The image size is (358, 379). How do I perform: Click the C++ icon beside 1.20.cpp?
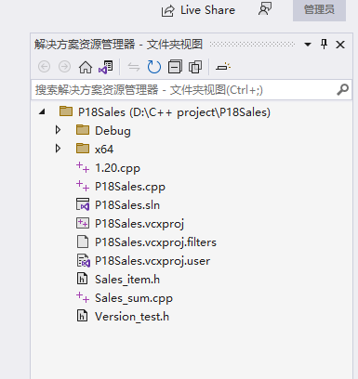83,167
